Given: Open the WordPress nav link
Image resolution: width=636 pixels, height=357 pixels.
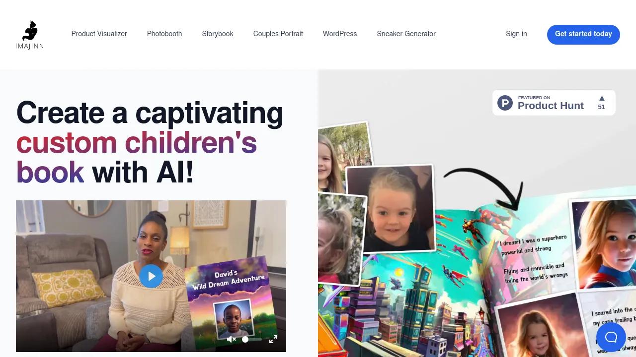Looking at the screenshot, I should [x=340, y=34].
